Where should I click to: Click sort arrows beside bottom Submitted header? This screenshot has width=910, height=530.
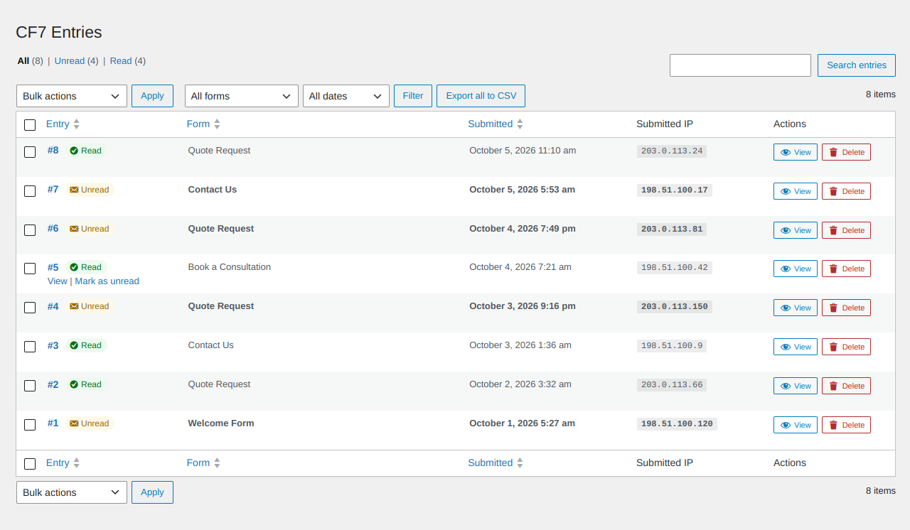point(520,463)
